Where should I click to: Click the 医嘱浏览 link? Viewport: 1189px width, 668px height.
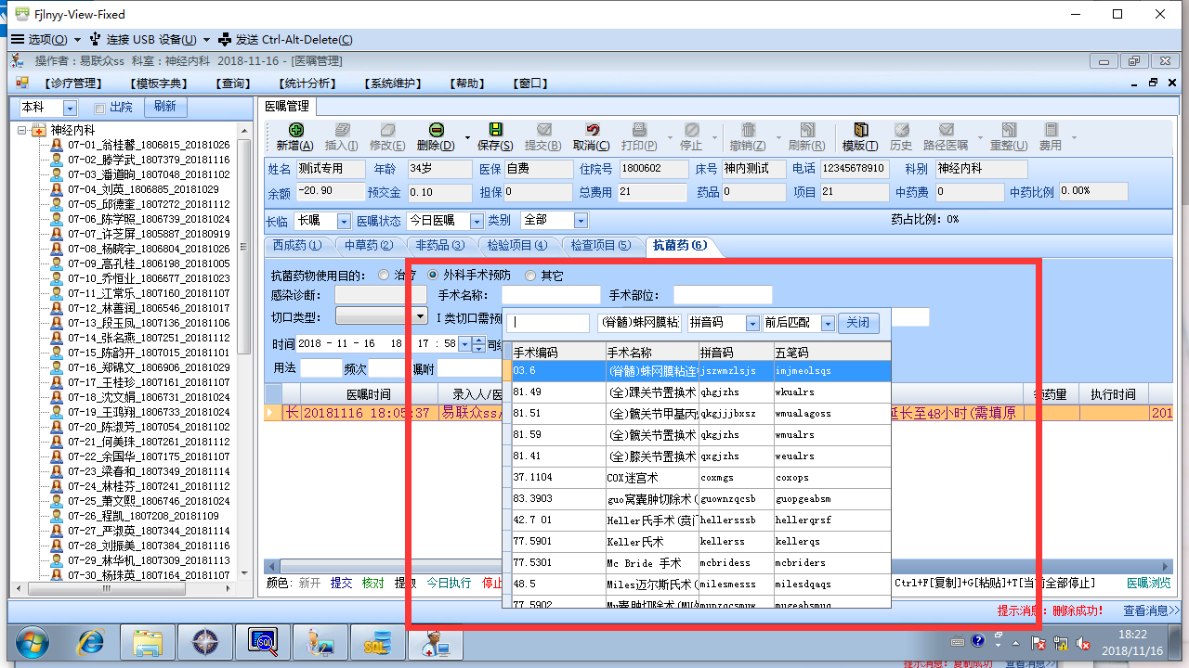(1149, 583)
